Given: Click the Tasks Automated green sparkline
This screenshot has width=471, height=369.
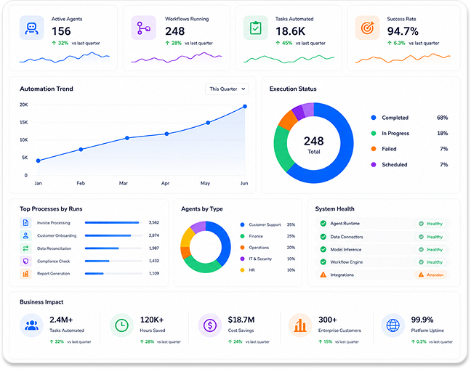Looking at the screenshot, I should 289,59.
